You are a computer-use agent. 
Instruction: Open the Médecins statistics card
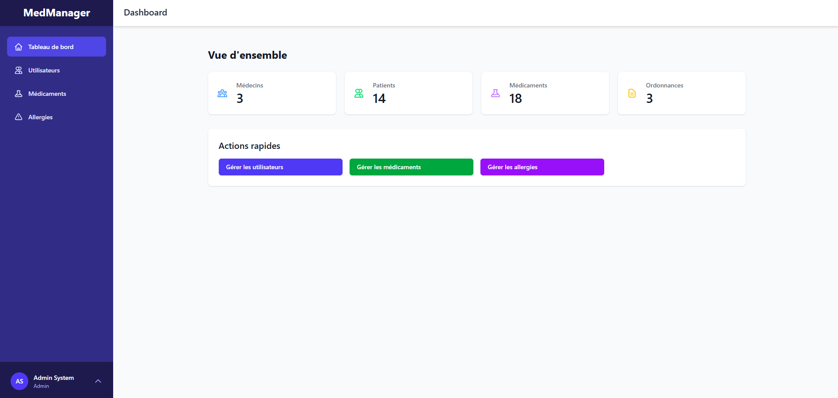pos(272,93)
